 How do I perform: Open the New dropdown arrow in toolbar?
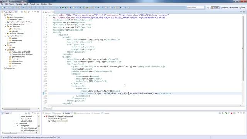(x=5, y=8)
